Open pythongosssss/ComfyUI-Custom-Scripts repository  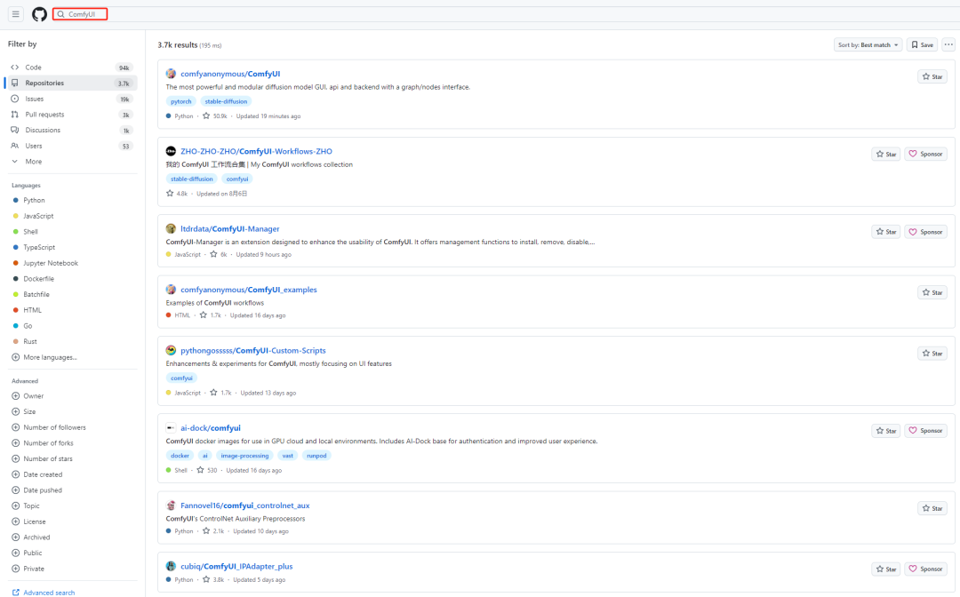[x=252, y=351]
